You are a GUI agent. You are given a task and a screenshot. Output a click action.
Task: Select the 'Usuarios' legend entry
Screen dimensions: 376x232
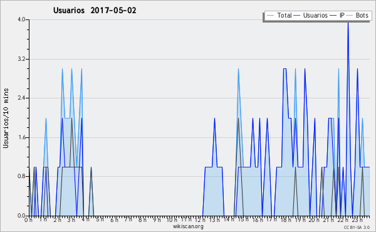(x=315, y=15)
